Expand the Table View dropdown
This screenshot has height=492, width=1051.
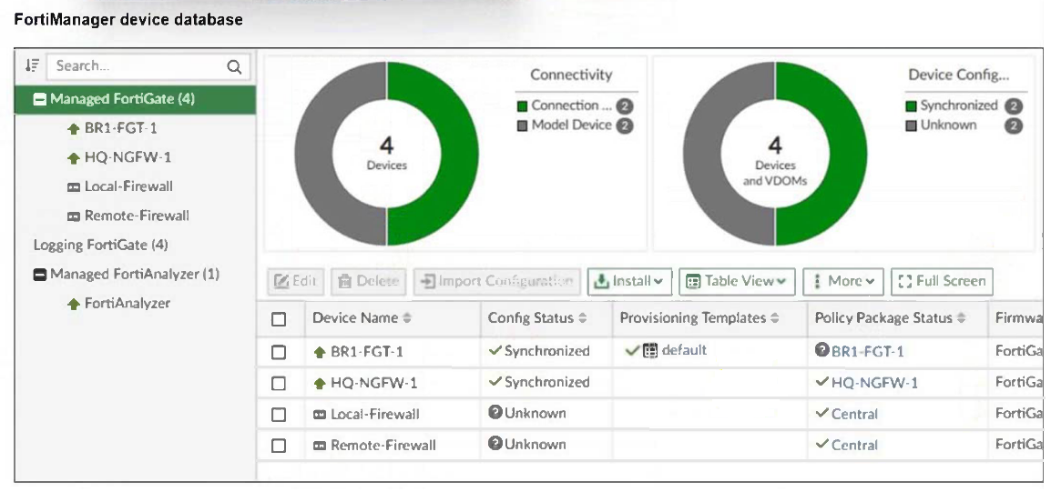pos(738,281)
